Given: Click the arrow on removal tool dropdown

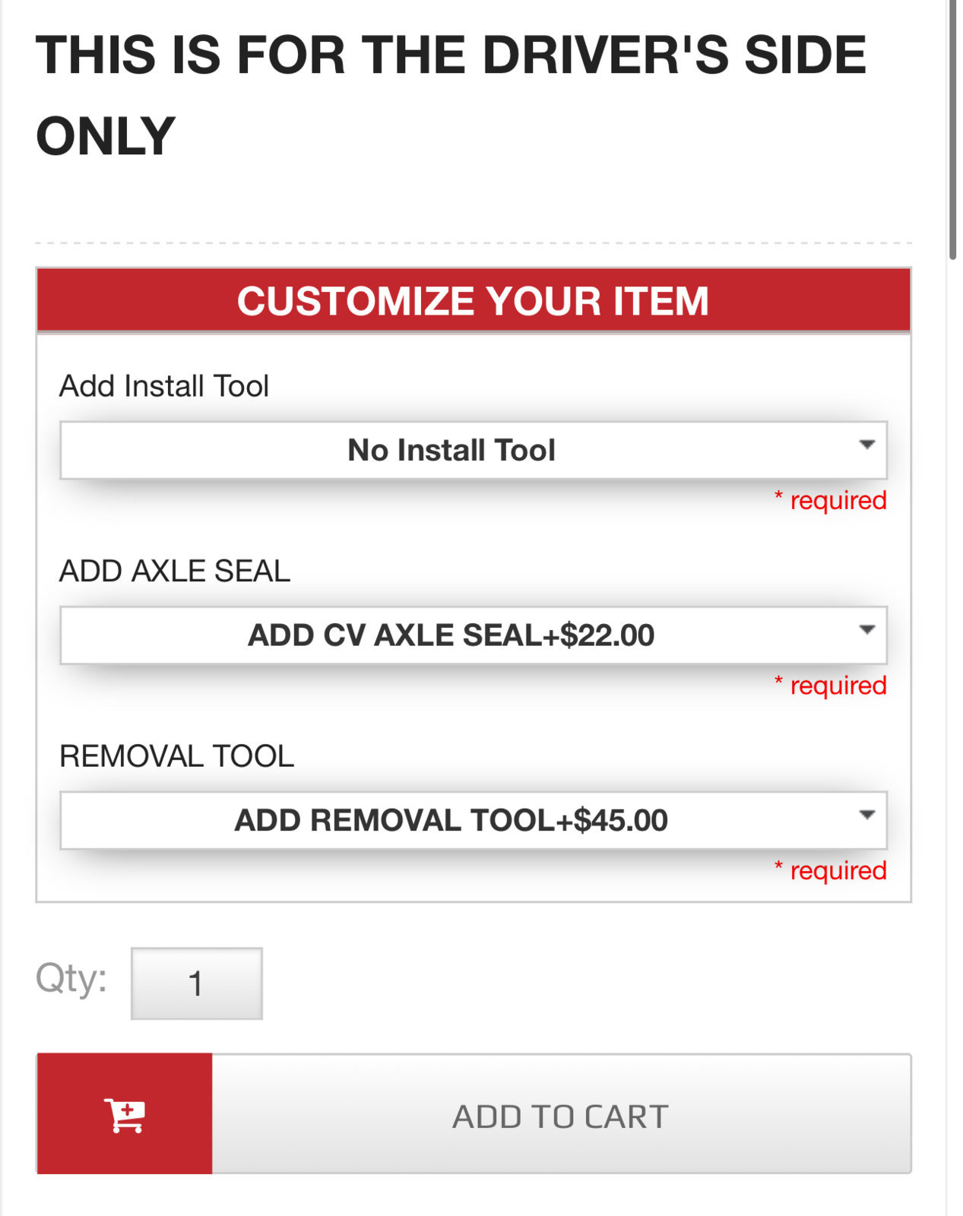Looking at the screenshot, I should (x=867, y=815).
